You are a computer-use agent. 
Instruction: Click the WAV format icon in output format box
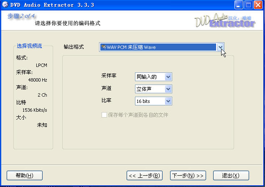pos(104,47)
